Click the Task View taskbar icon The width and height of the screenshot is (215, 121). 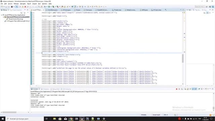46,119
